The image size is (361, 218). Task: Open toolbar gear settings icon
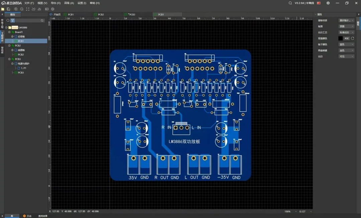click(53, 9)
